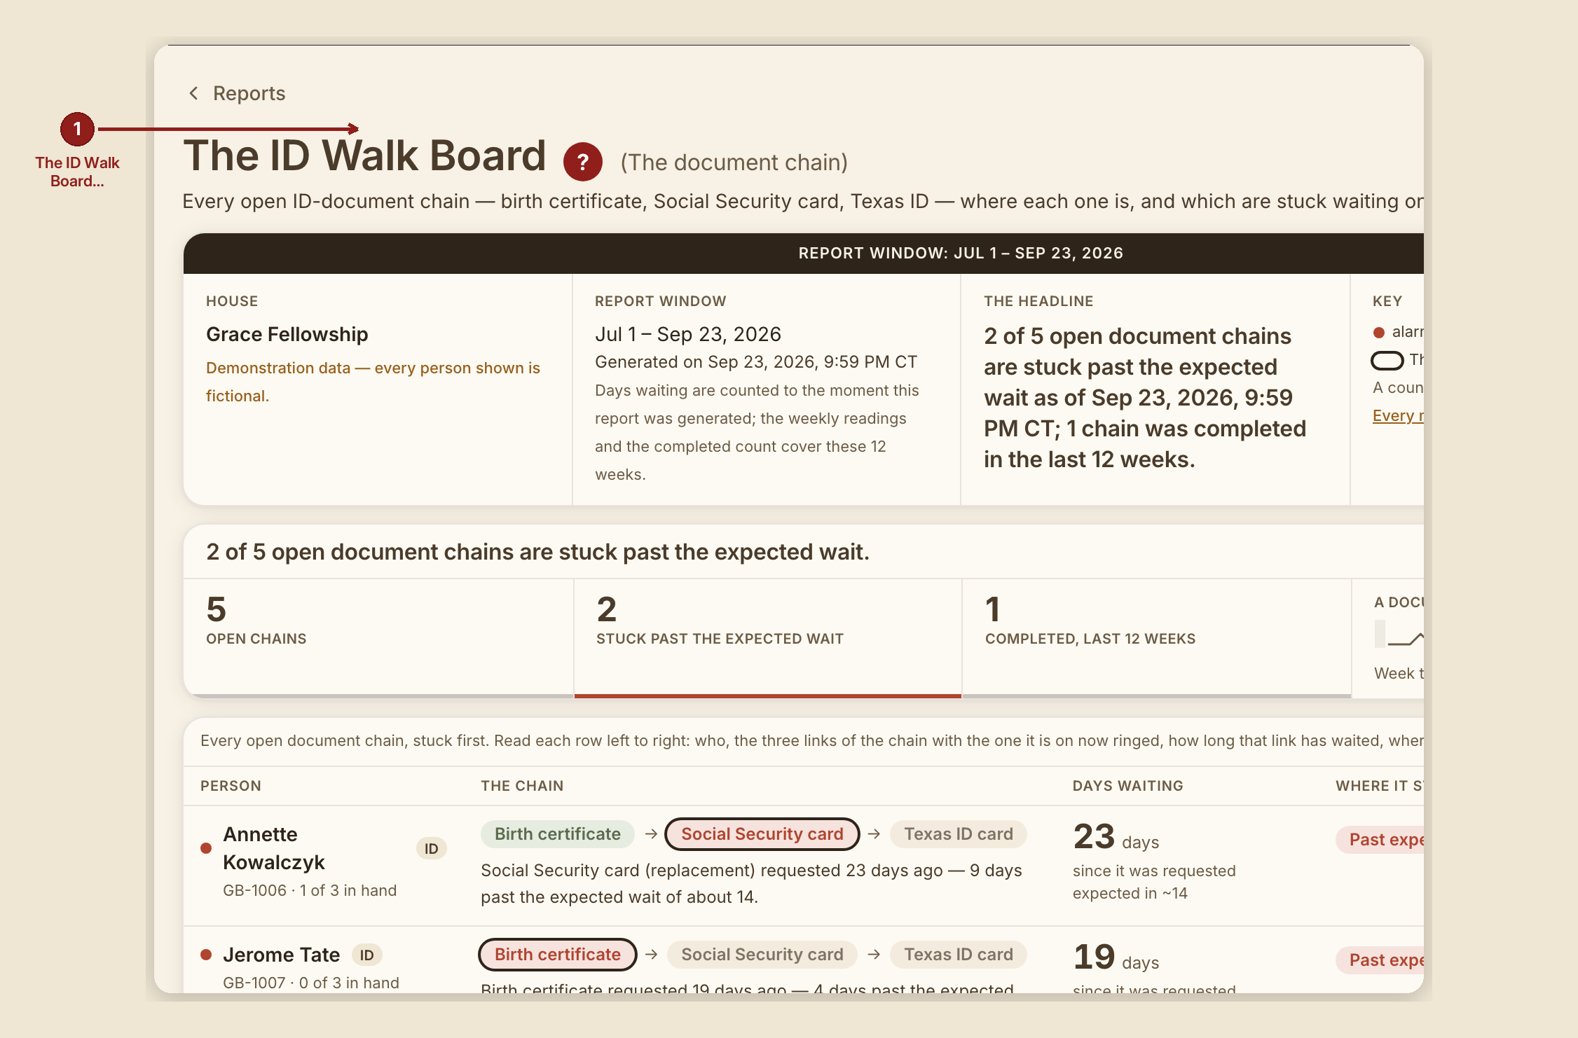
Task: Click the Past expected badge in Jerome's row
Action: point(1380,960)
